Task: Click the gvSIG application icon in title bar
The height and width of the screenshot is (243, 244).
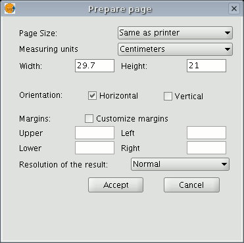Action: (10, 9)
